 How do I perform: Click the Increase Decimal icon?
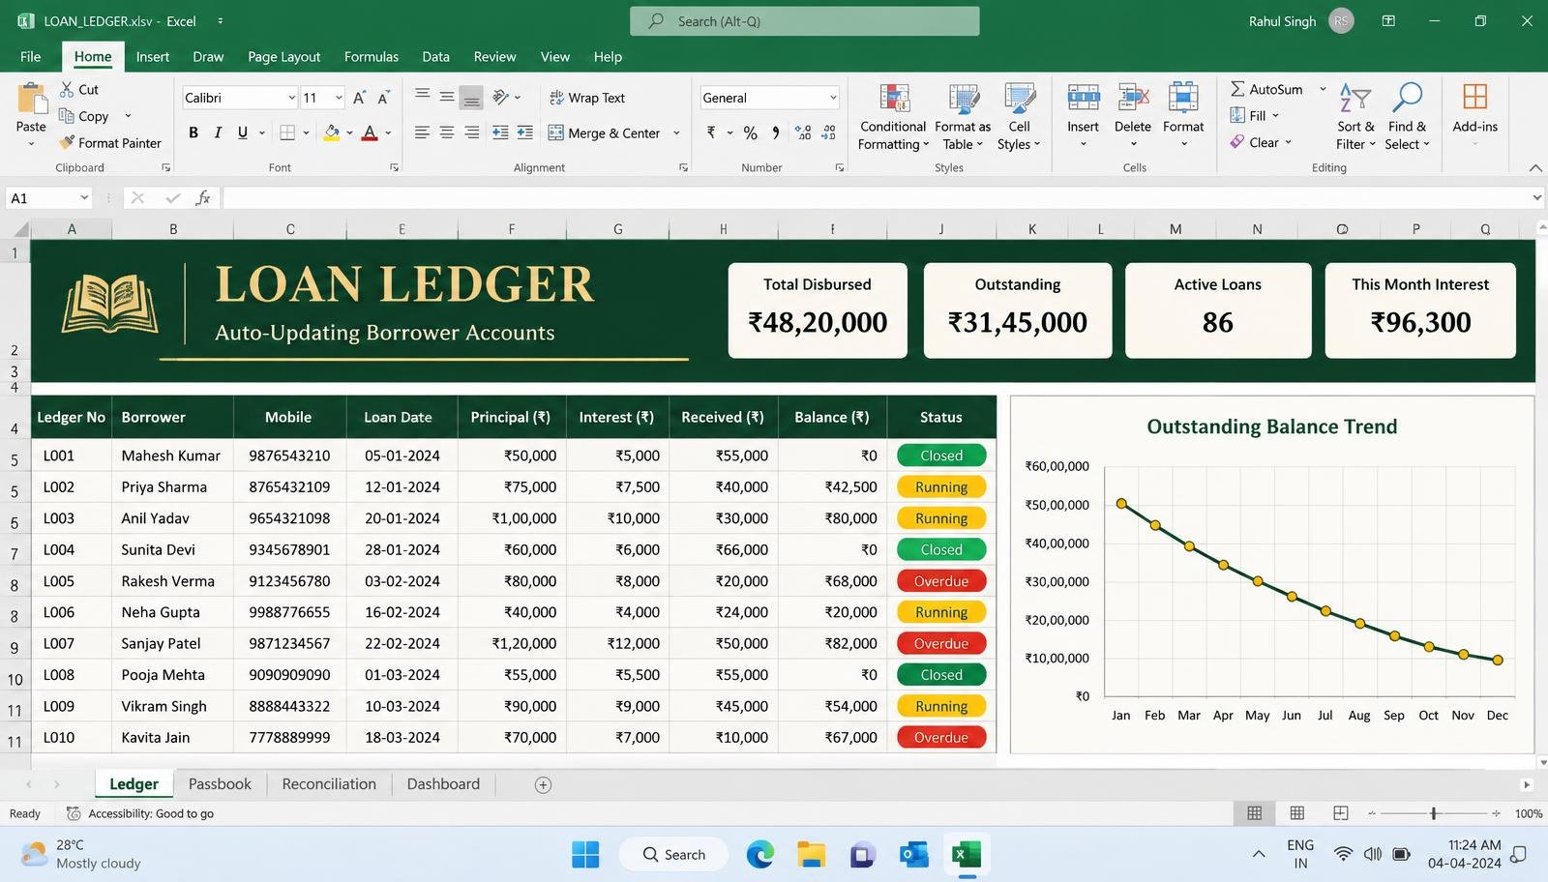point(803,132)
